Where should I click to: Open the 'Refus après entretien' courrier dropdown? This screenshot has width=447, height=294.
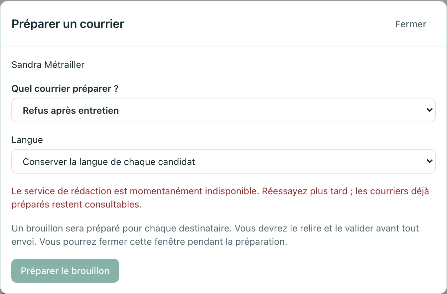pyautogui.click(x=223, y=110)
